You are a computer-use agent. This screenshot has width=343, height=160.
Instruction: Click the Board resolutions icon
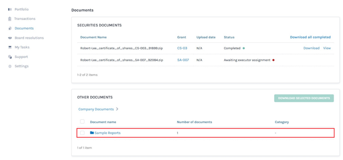10,38
